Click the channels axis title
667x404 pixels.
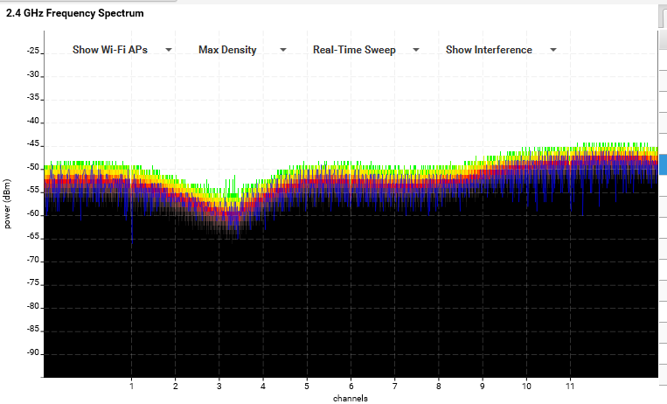(x=351, y=399)
